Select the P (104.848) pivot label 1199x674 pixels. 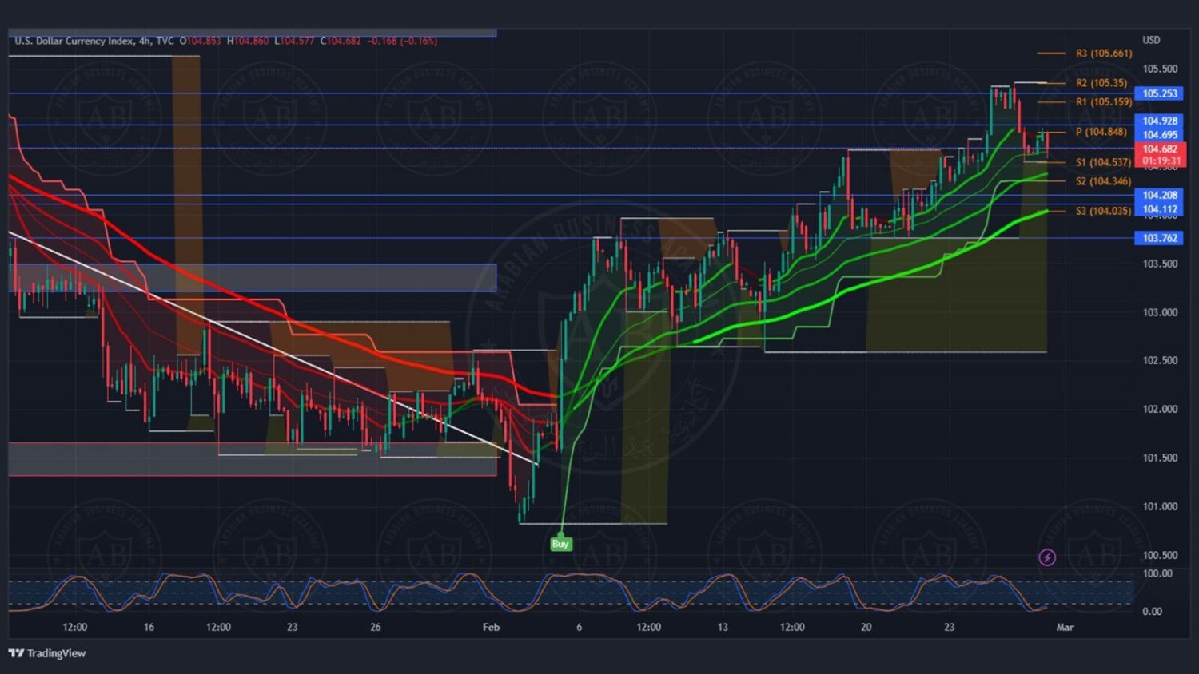[1101, 132]
